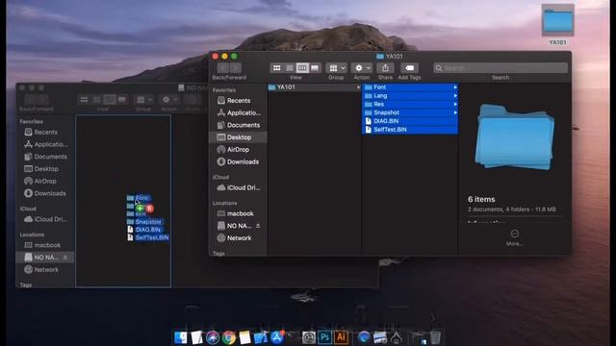616x346 pixels.
Task: Click the More... button in preview pane
Action: (514, 237)
